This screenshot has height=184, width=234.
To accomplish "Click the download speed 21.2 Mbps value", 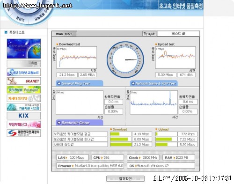I will [67, 75].
